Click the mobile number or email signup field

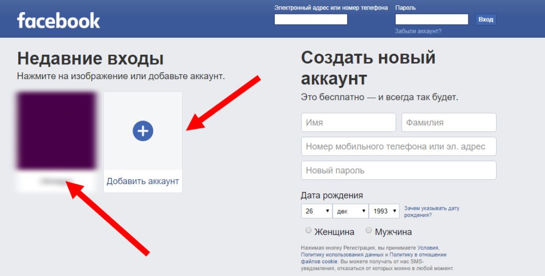(399, 146)
